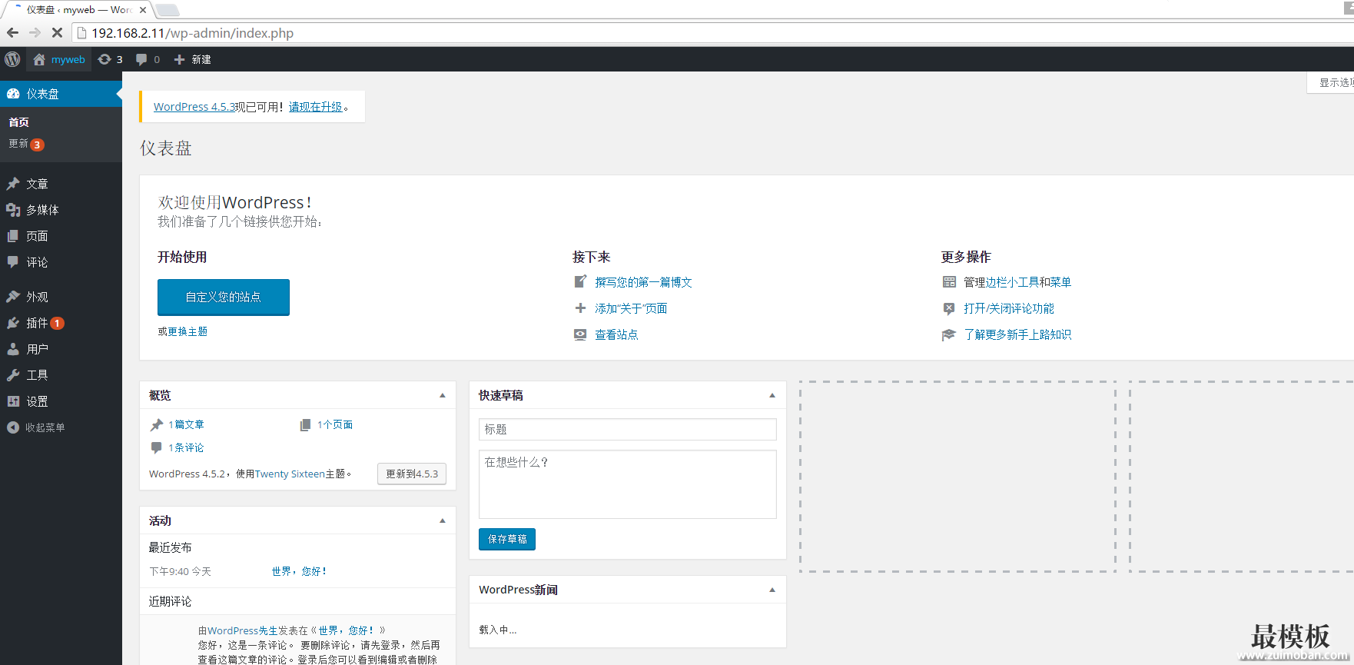Image resolution: width=1354 pixels, height=665 pixels.
Task: Open the 世界，您好！ recent post link
Action: [299, 571]
